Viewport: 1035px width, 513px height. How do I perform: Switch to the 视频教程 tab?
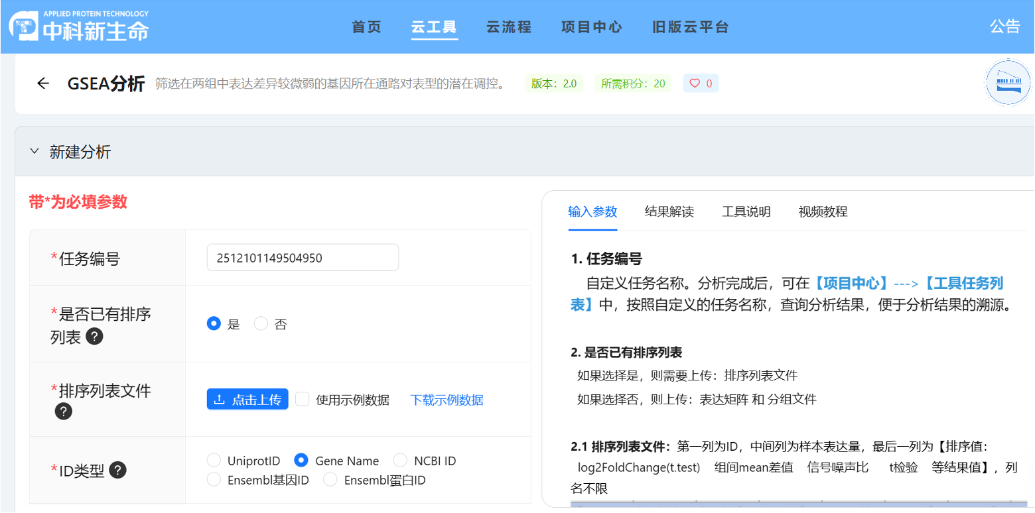823,211
